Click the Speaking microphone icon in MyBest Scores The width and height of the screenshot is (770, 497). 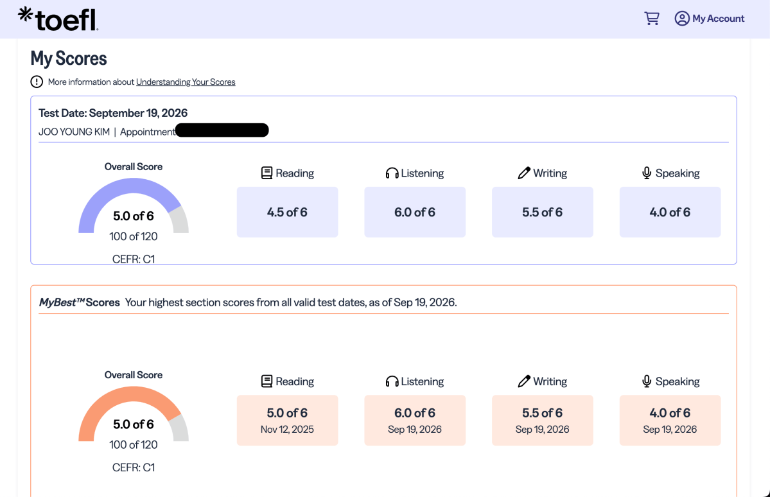click(x=647, y=381)
